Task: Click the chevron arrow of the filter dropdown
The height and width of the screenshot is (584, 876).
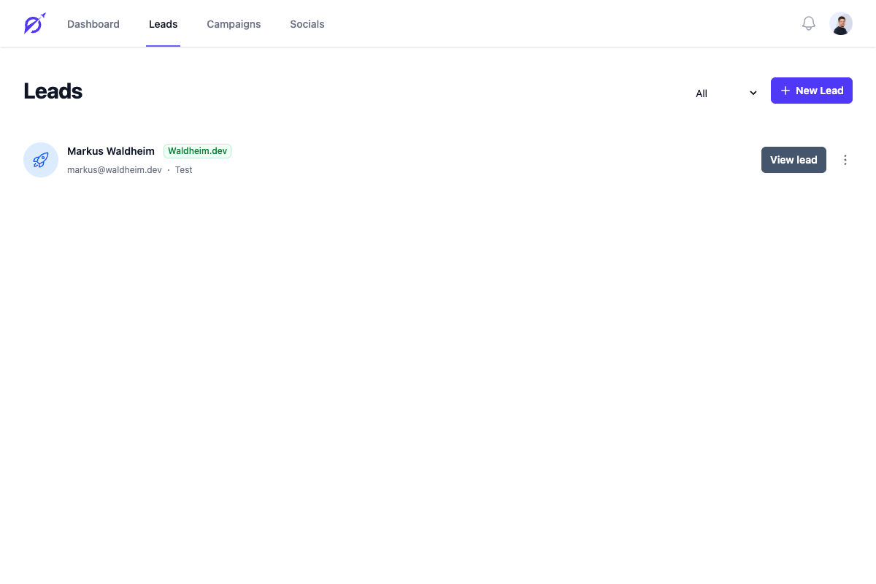Action: (753, 93)
